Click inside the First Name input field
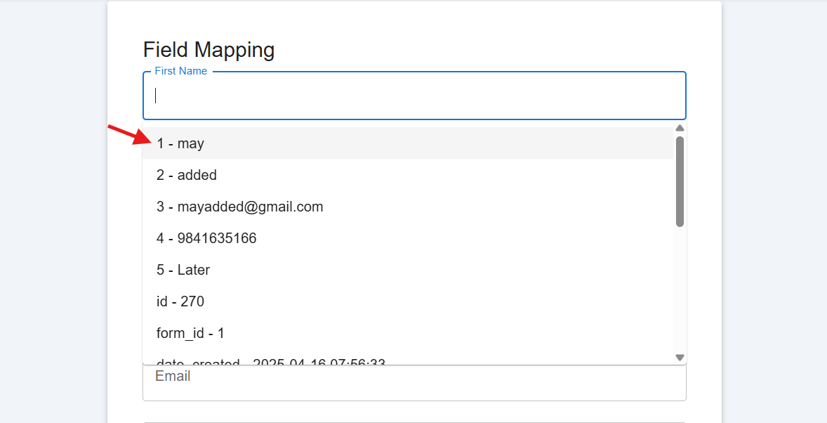 [x=414, y=96]
